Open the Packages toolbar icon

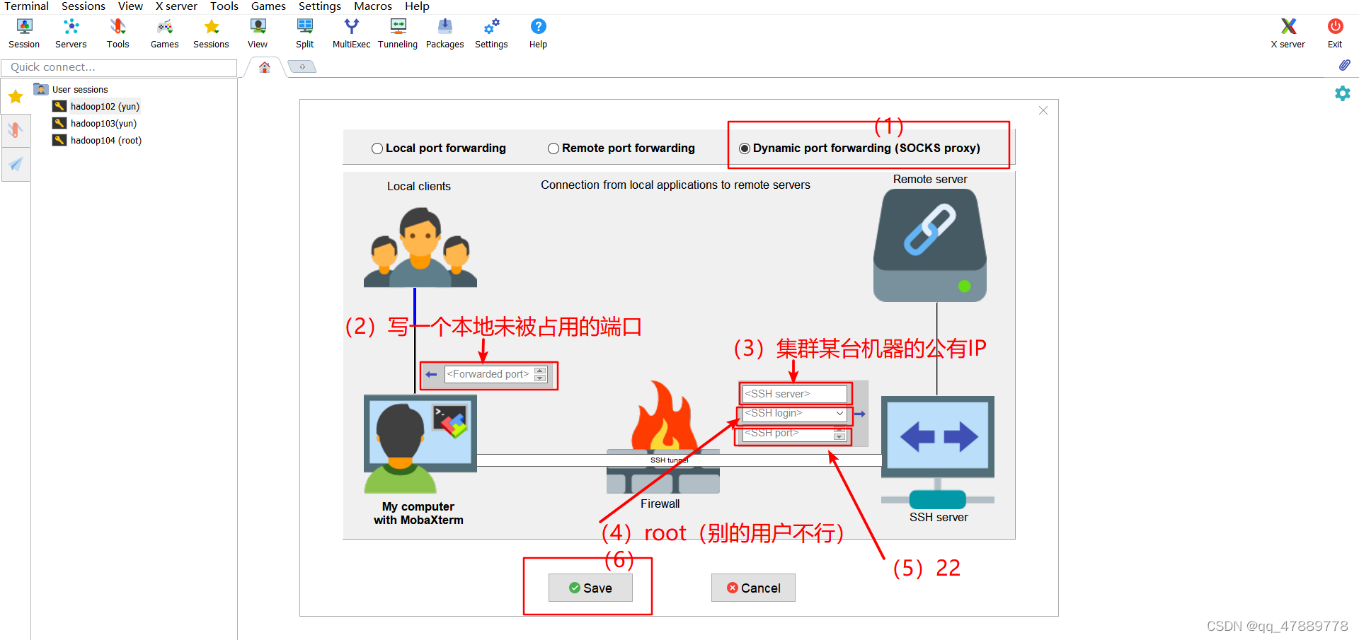tap(445, 33)
